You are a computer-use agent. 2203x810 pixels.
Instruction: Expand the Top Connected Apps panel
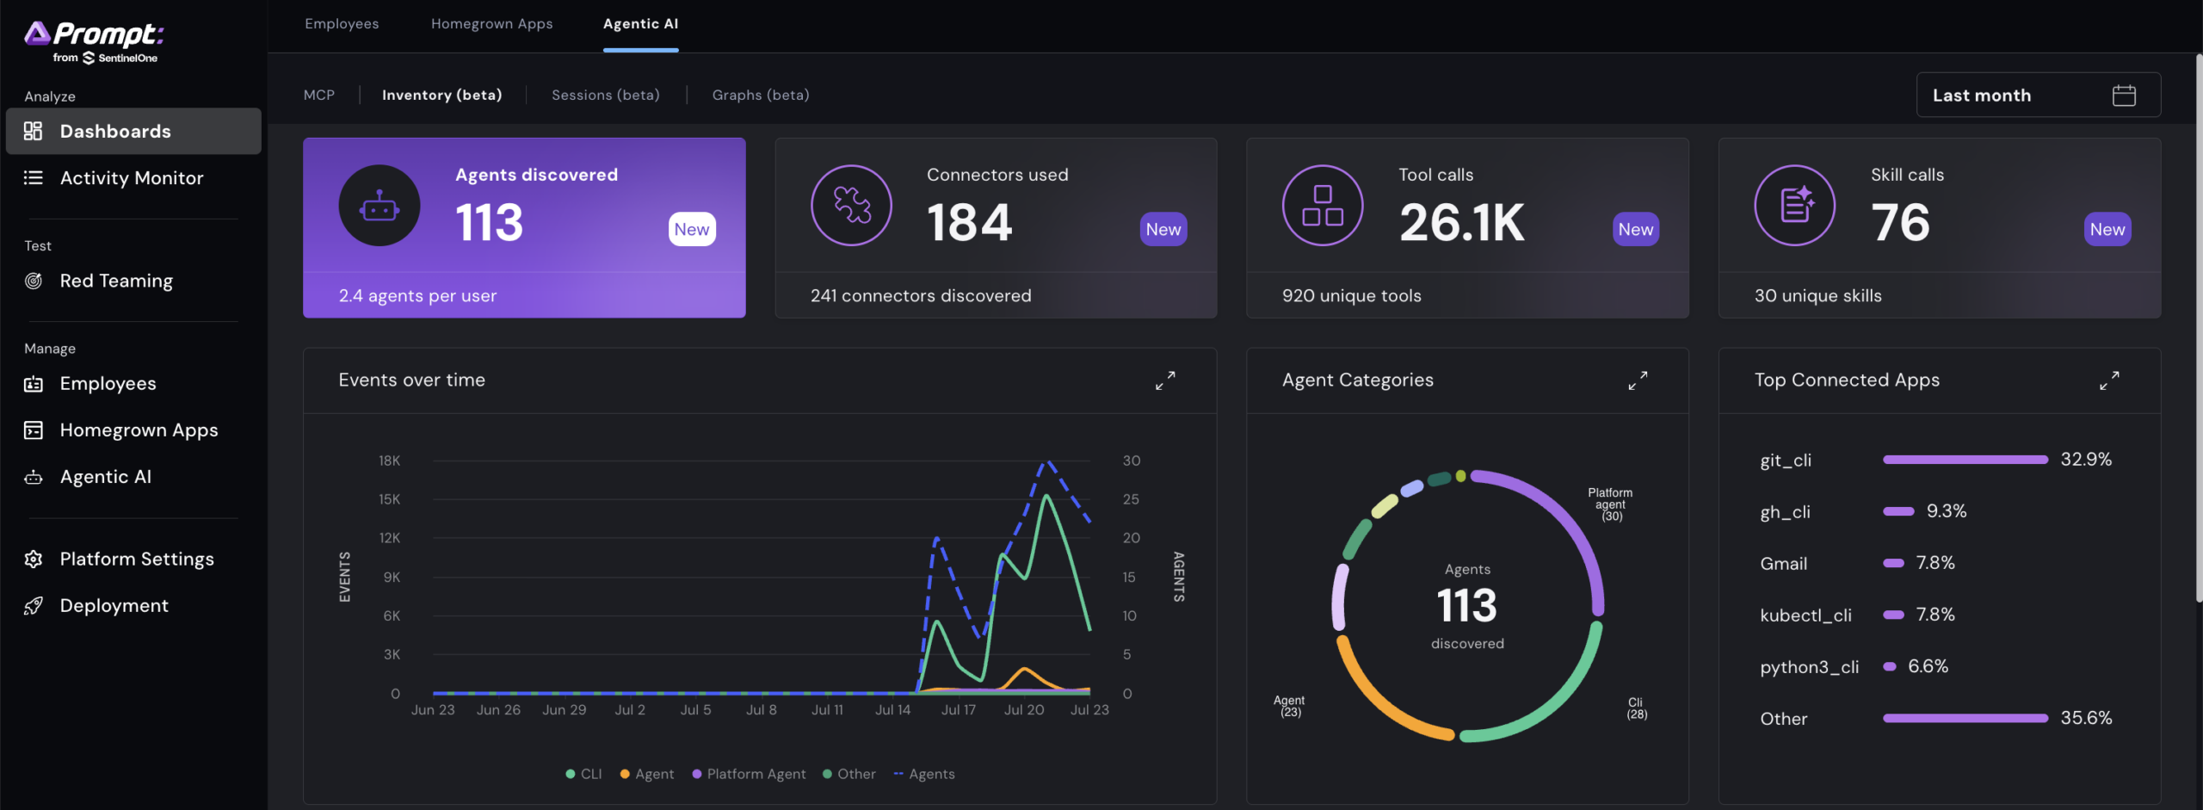[x=2109, y=380]
